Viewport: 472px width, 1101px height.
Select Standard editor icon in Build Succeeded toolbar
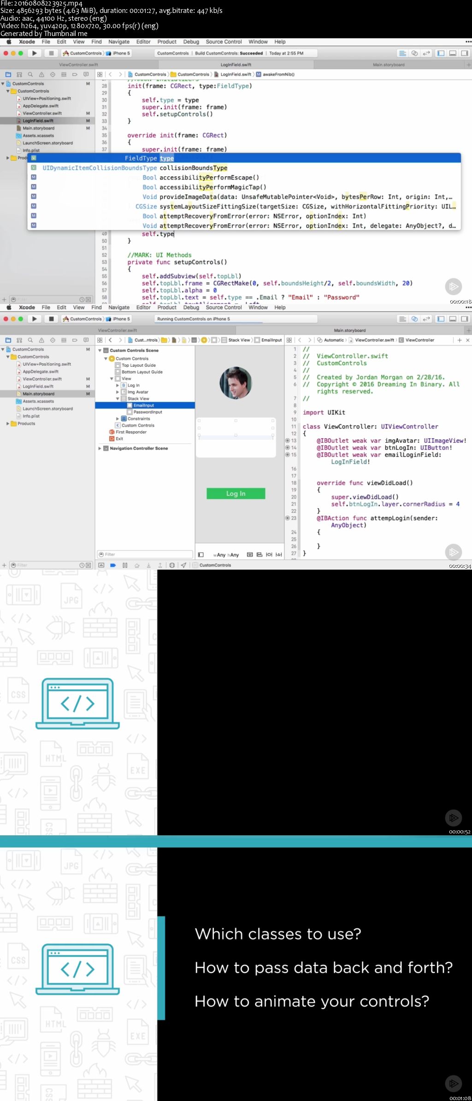pyautogui.click(x=402, y=53)
